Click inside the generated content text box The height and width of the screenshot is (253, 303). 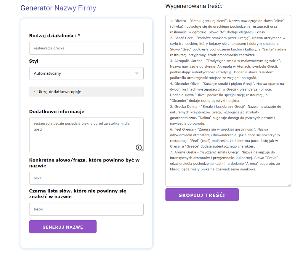point(228,101)
